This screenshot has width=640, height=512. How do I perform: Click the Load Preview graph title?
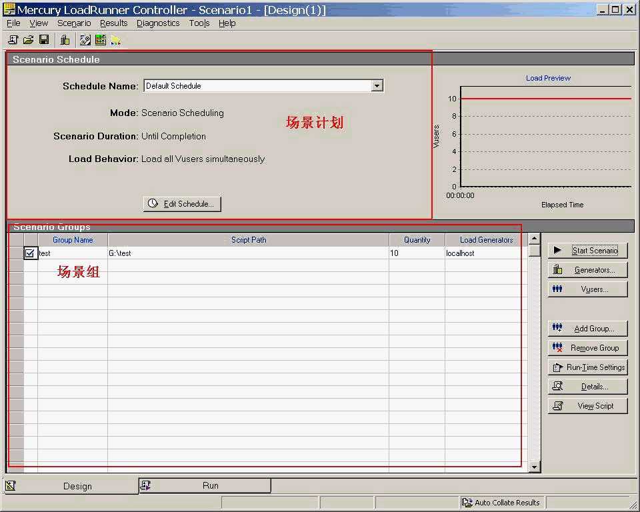coord(548,77)
